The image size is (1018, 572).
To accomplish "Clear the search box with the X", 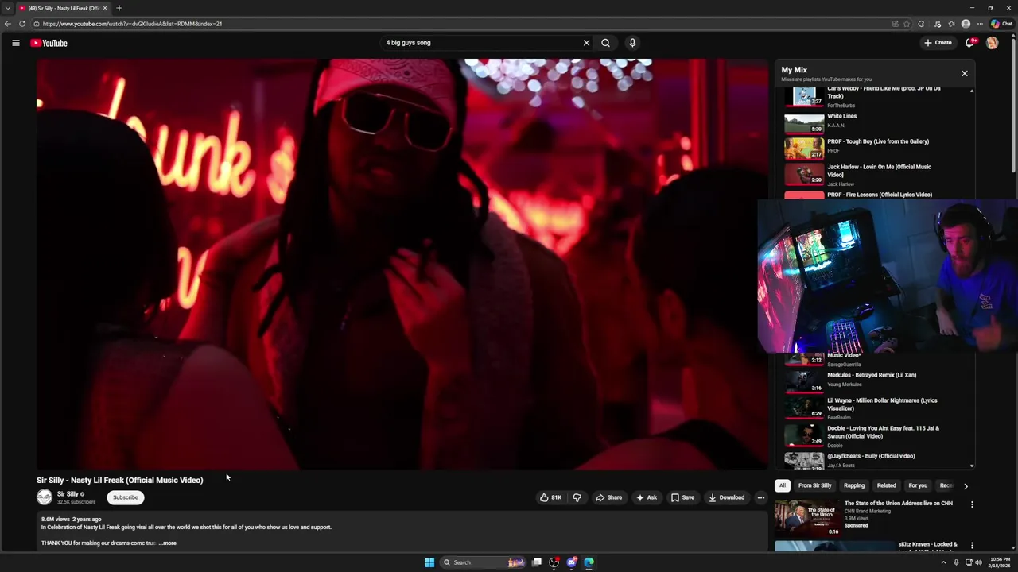I will click(x=586, y=43).
